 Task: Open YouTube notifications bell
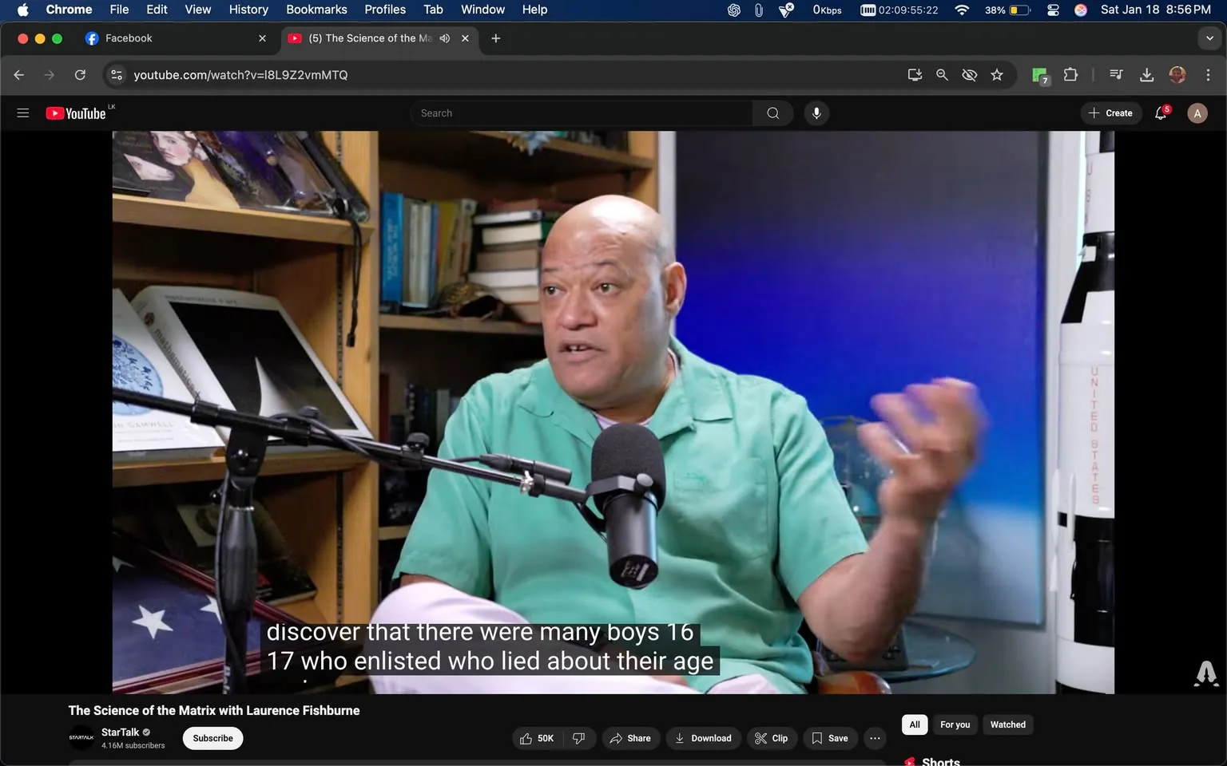[x=1160, y=113]
